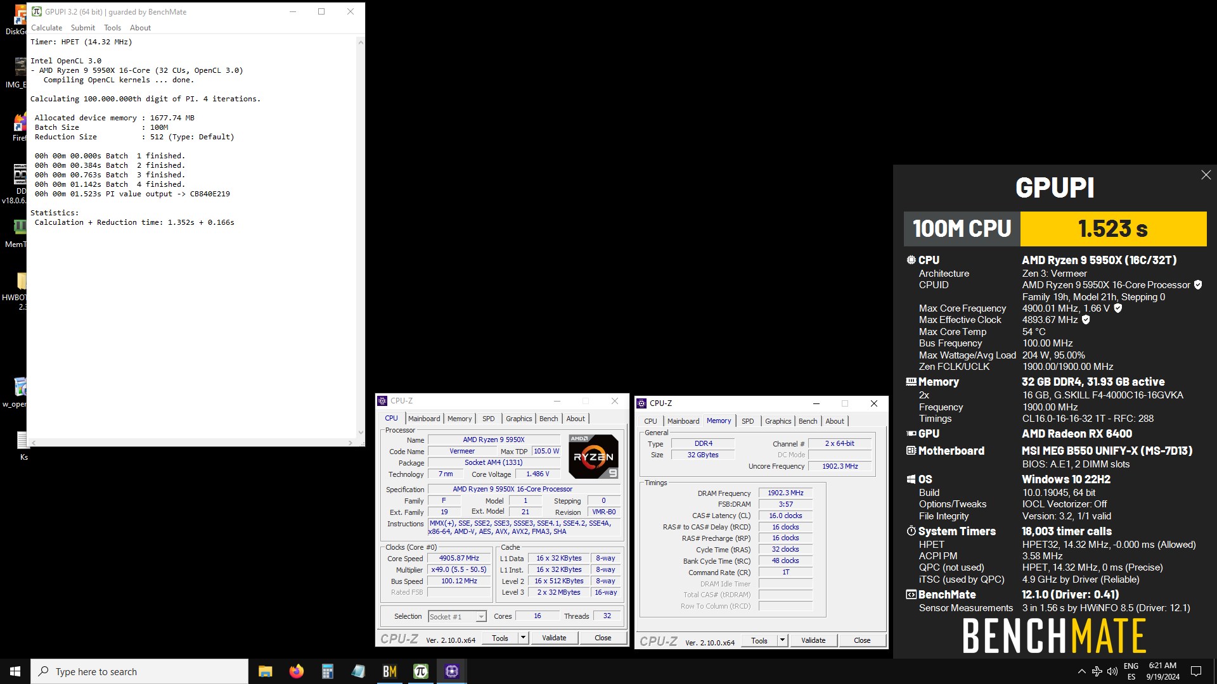This screenshot has height=684, width=1217.
Task: Open the volume control icon
Action: click(1112, 671)
